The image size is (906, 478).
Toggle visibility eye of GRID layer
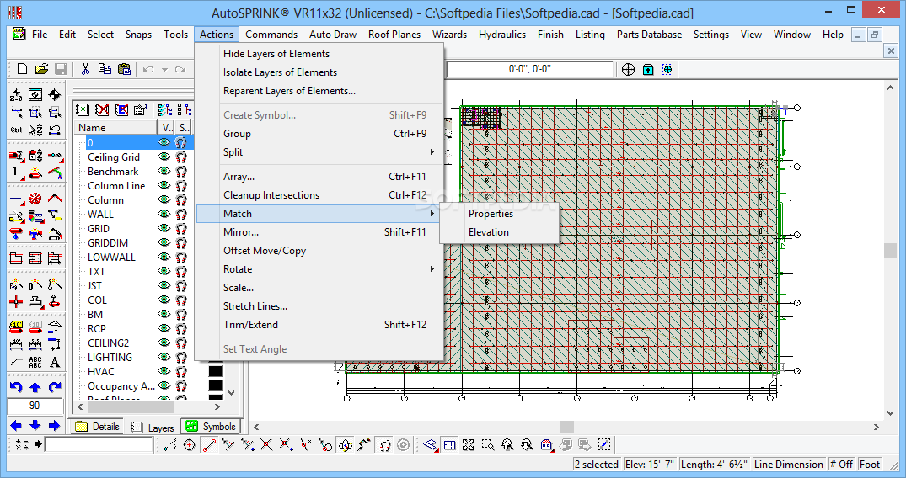pos(164,228)
